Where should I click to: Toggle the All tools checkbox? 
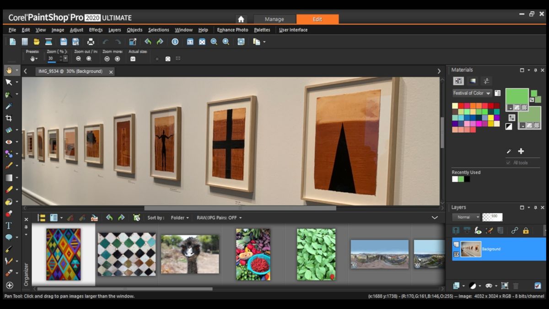click(508, 163)
